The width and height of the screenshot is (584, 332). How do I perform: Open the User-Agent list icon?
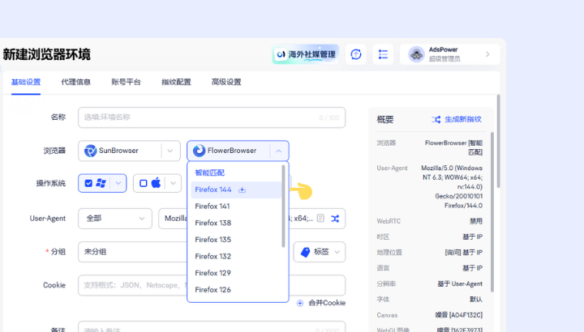coord(320,219)
